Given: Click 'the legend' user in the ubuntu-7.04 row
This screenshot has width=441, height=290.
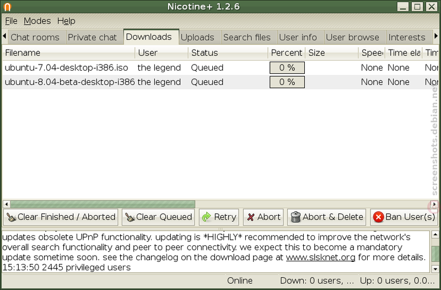Looking at the screenshot, I should tap(159, 68).
